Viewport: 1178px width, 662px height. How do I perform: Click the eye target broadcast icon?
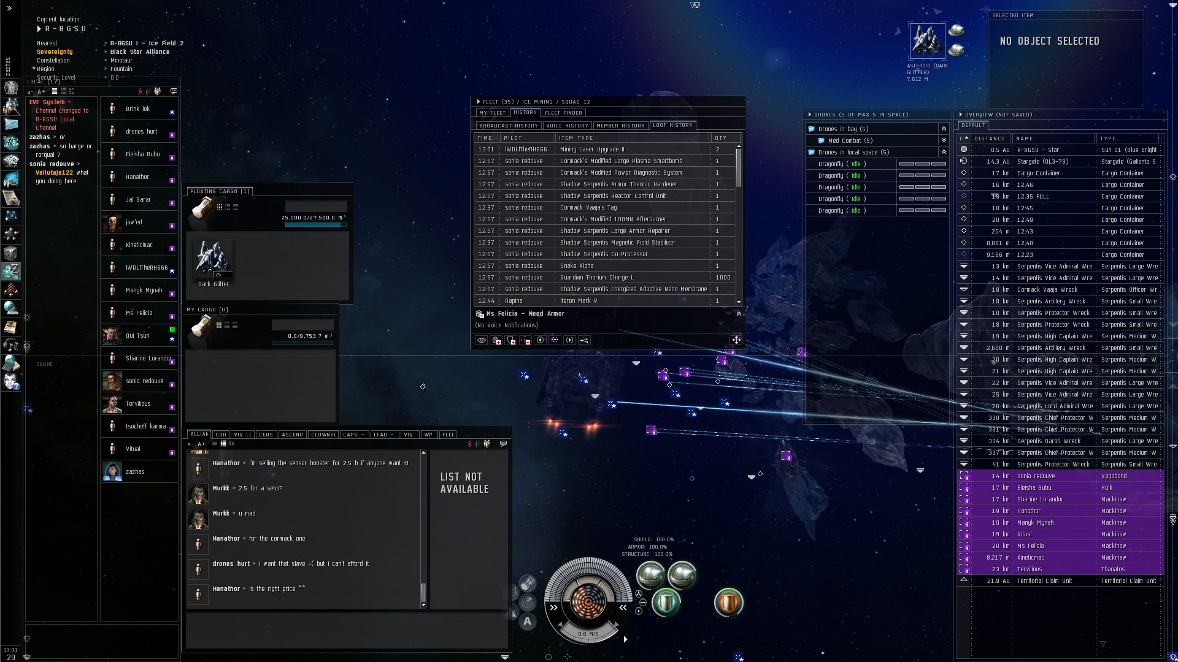pyautogui.click(x=481, y=340)
